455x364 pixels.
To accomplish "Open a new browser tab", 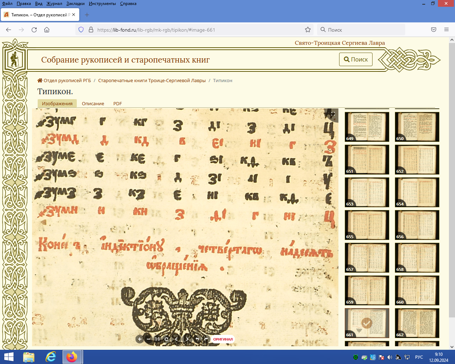I will [x=87, y=15].
